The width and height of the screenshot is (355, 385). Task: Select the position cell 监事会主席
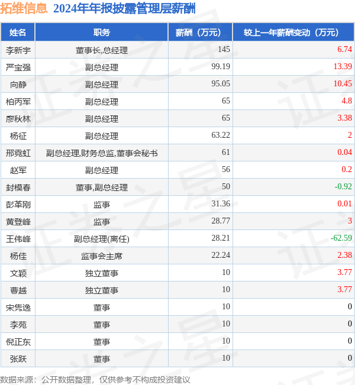coord(102,256)
